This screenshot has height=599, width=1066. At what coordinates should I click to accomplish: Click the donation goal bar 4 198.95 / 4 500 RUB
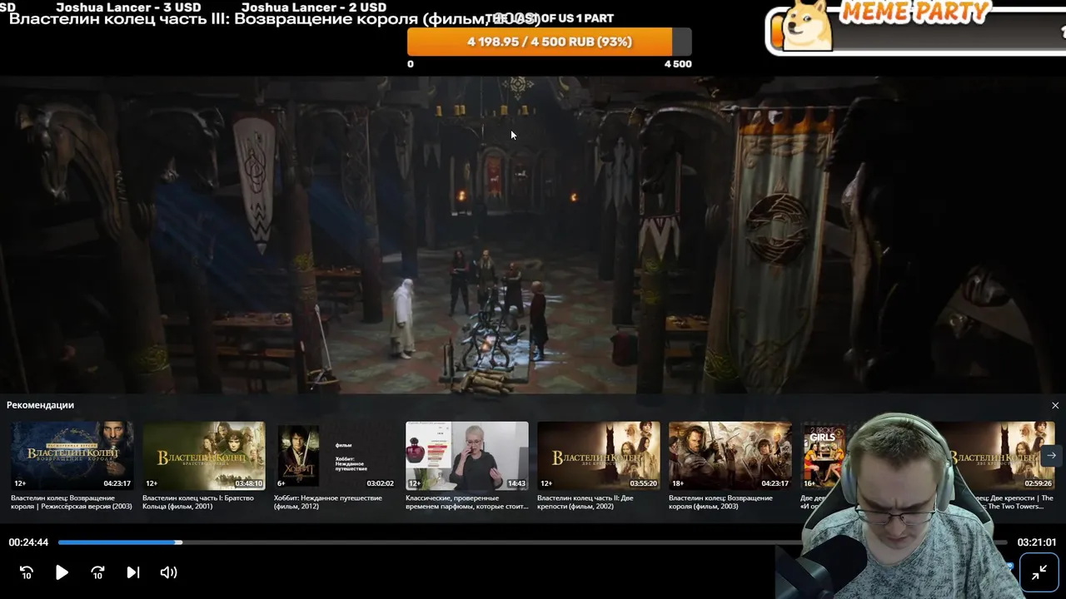click(550, 42)
